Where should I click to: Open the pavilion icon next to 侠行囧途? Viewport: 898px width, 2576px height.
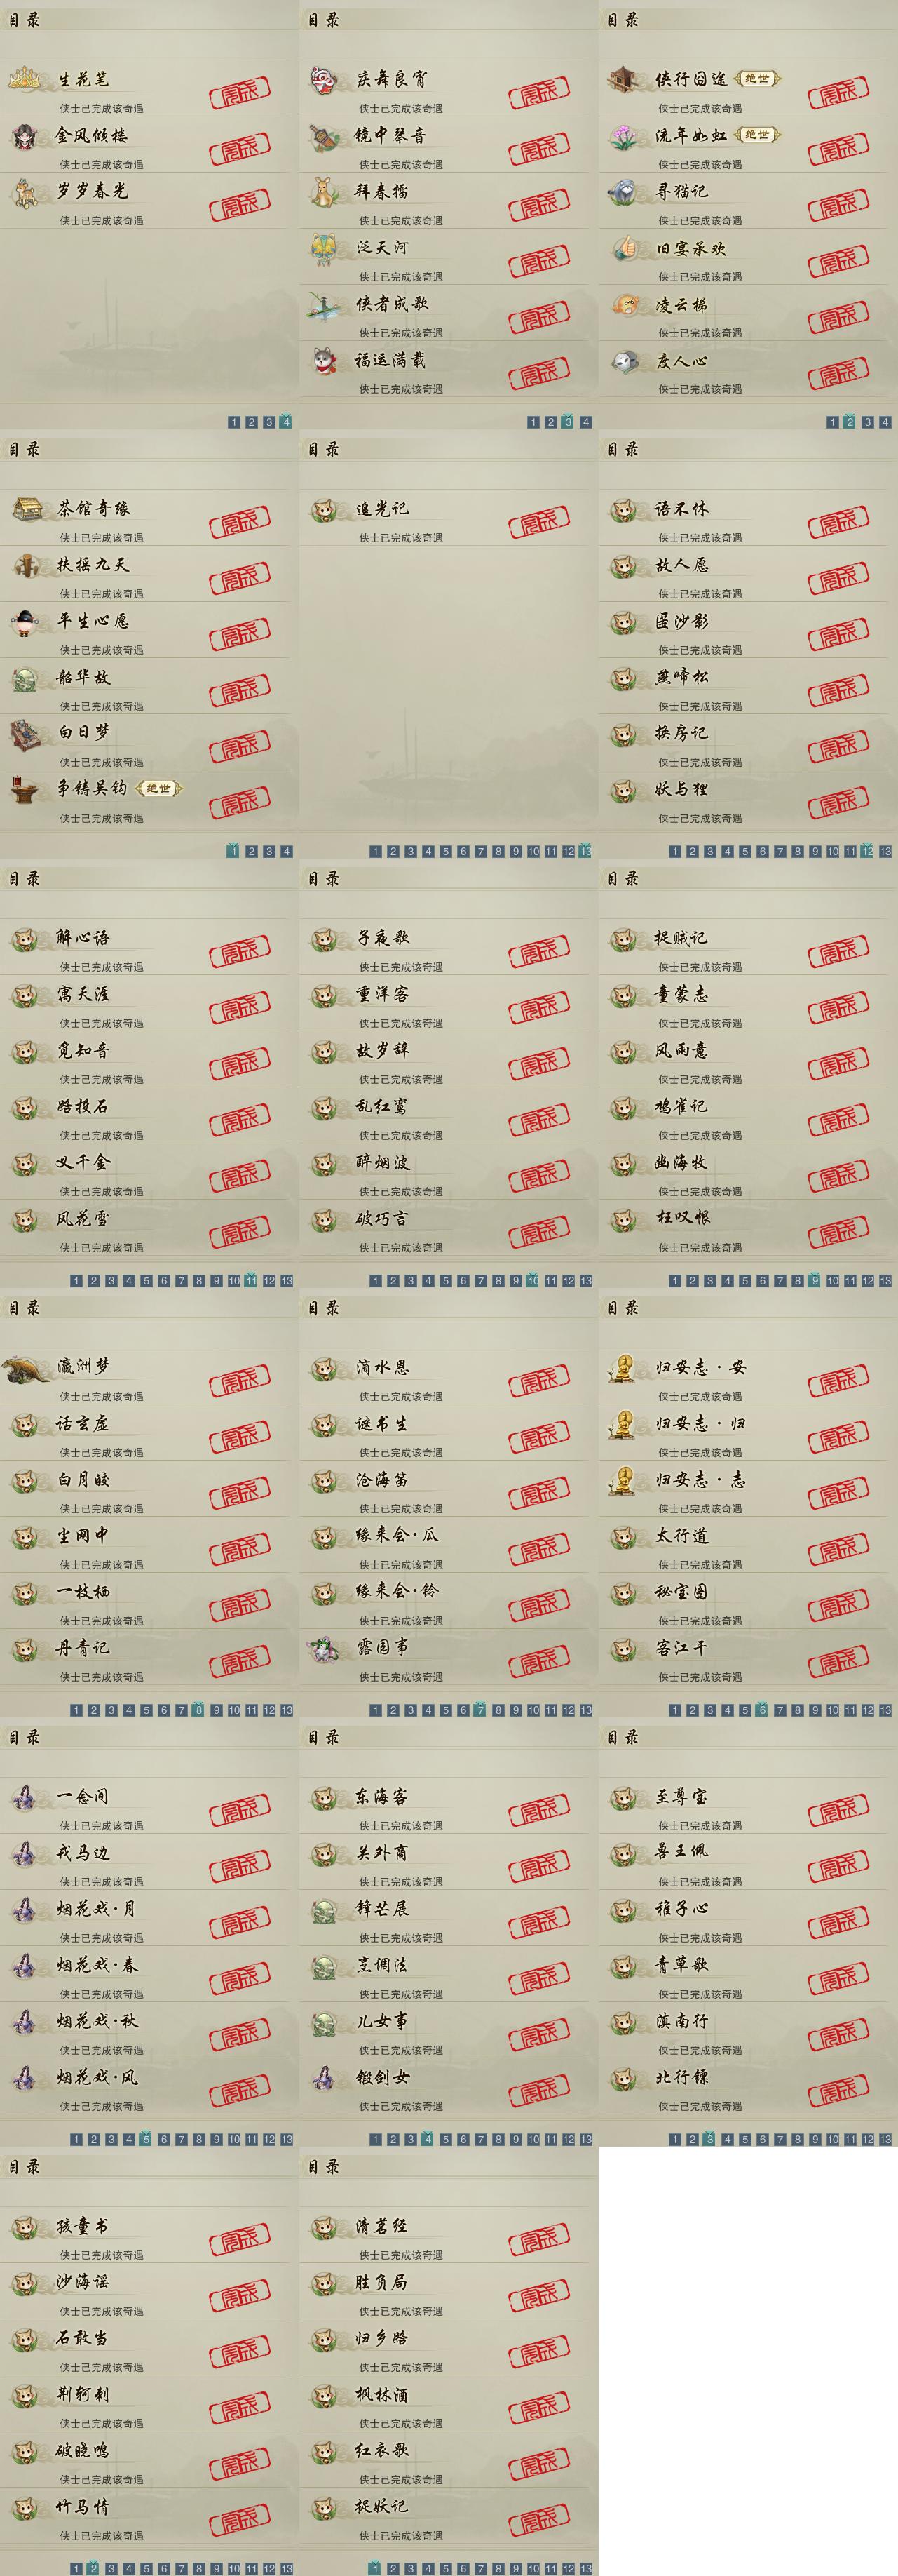click(x=623, y=78)
